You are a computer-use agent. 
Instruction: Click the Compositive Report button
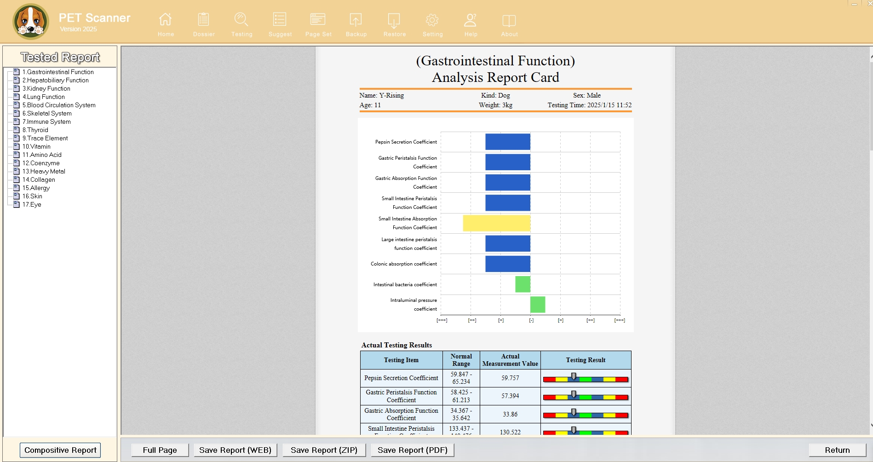coord(60,450)
